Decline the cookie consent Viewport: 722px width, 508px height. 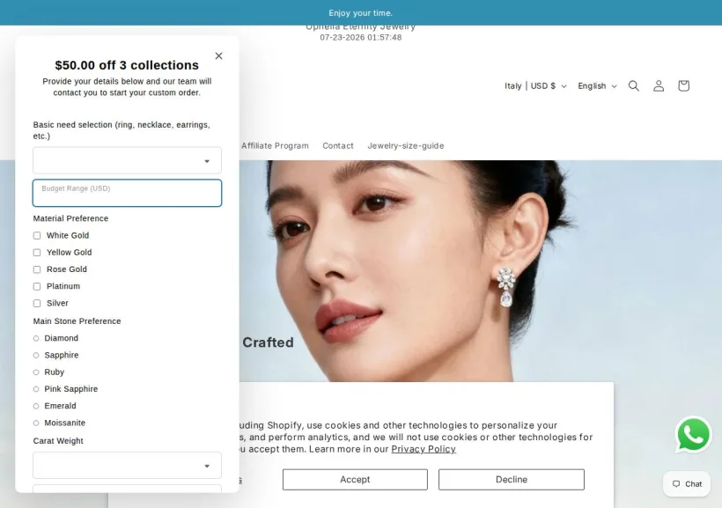coord(512,480)
